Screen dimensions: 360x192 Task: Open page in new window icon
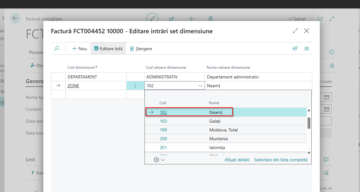click(320, 19)
